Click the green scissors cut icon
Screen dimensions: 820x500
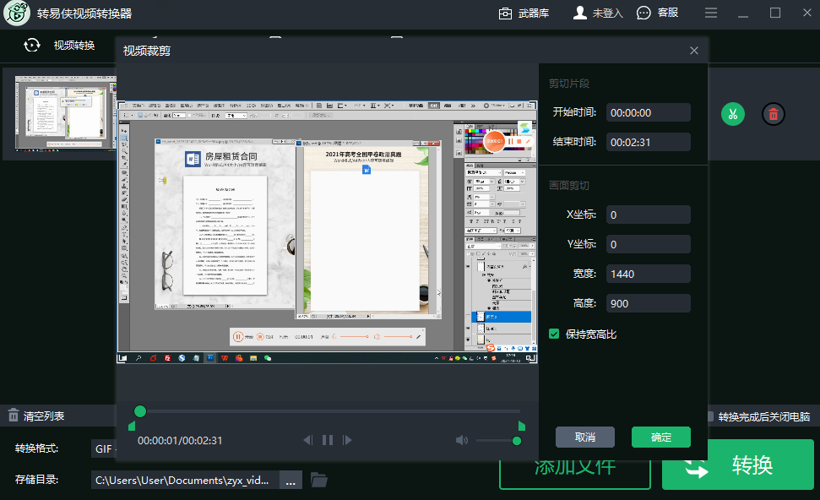[732, 114]
